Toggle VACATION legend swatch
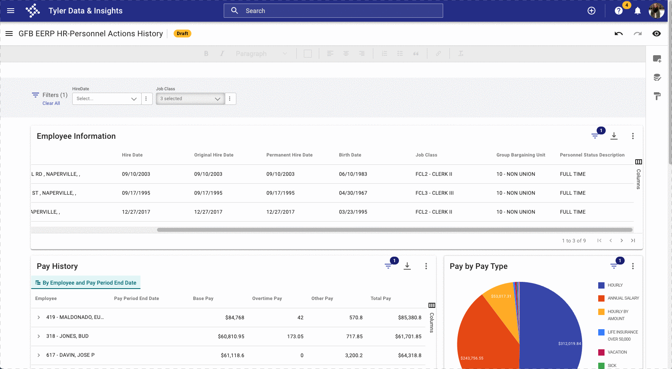This screenshot has width=672, height=369. tap(601, 352)
